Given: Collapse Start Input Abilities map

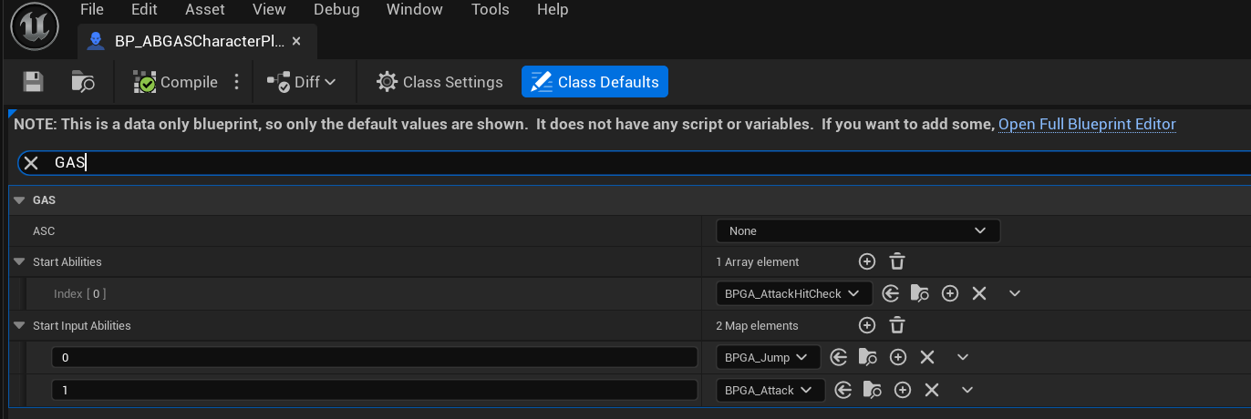Looking at the screenshot, I should pyautogui.click(x=18, y=325).
